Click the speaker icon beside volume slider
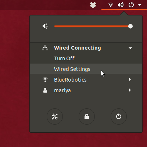 click(45, 26)
